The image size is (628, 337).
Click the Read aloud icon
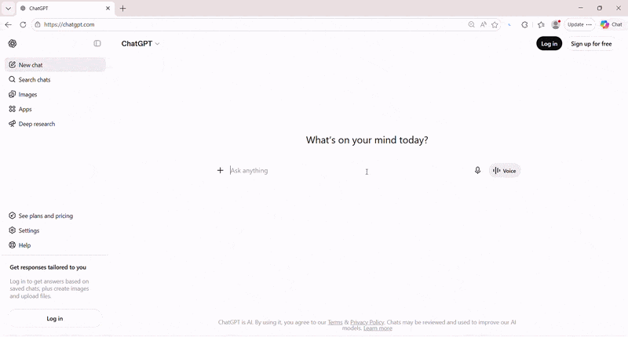[x=484, y=25]
